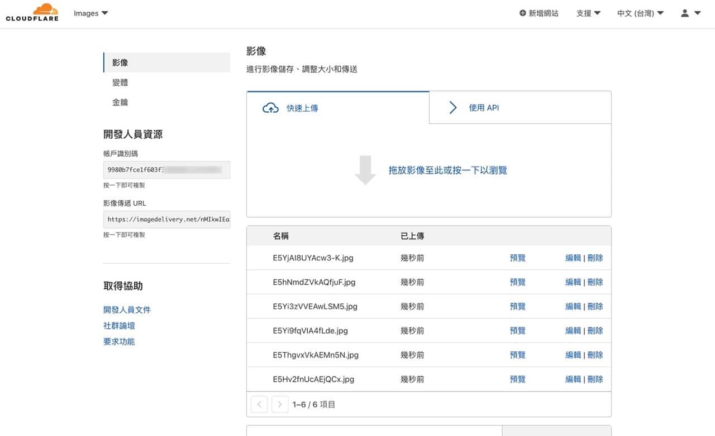Open the user account menu
This screenshot has height=436, width=715.
point(690,13)
